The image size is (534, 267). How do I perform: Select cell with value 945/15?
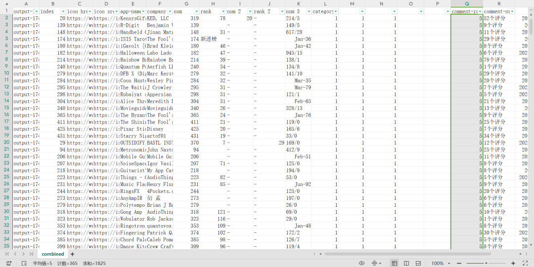pyautogui.click(x=298, y=53)
